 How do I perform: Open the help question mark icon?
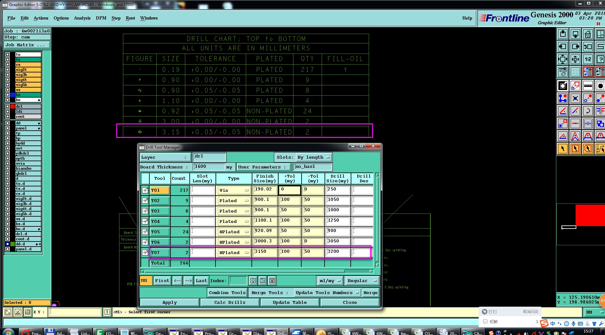point(600,59)
